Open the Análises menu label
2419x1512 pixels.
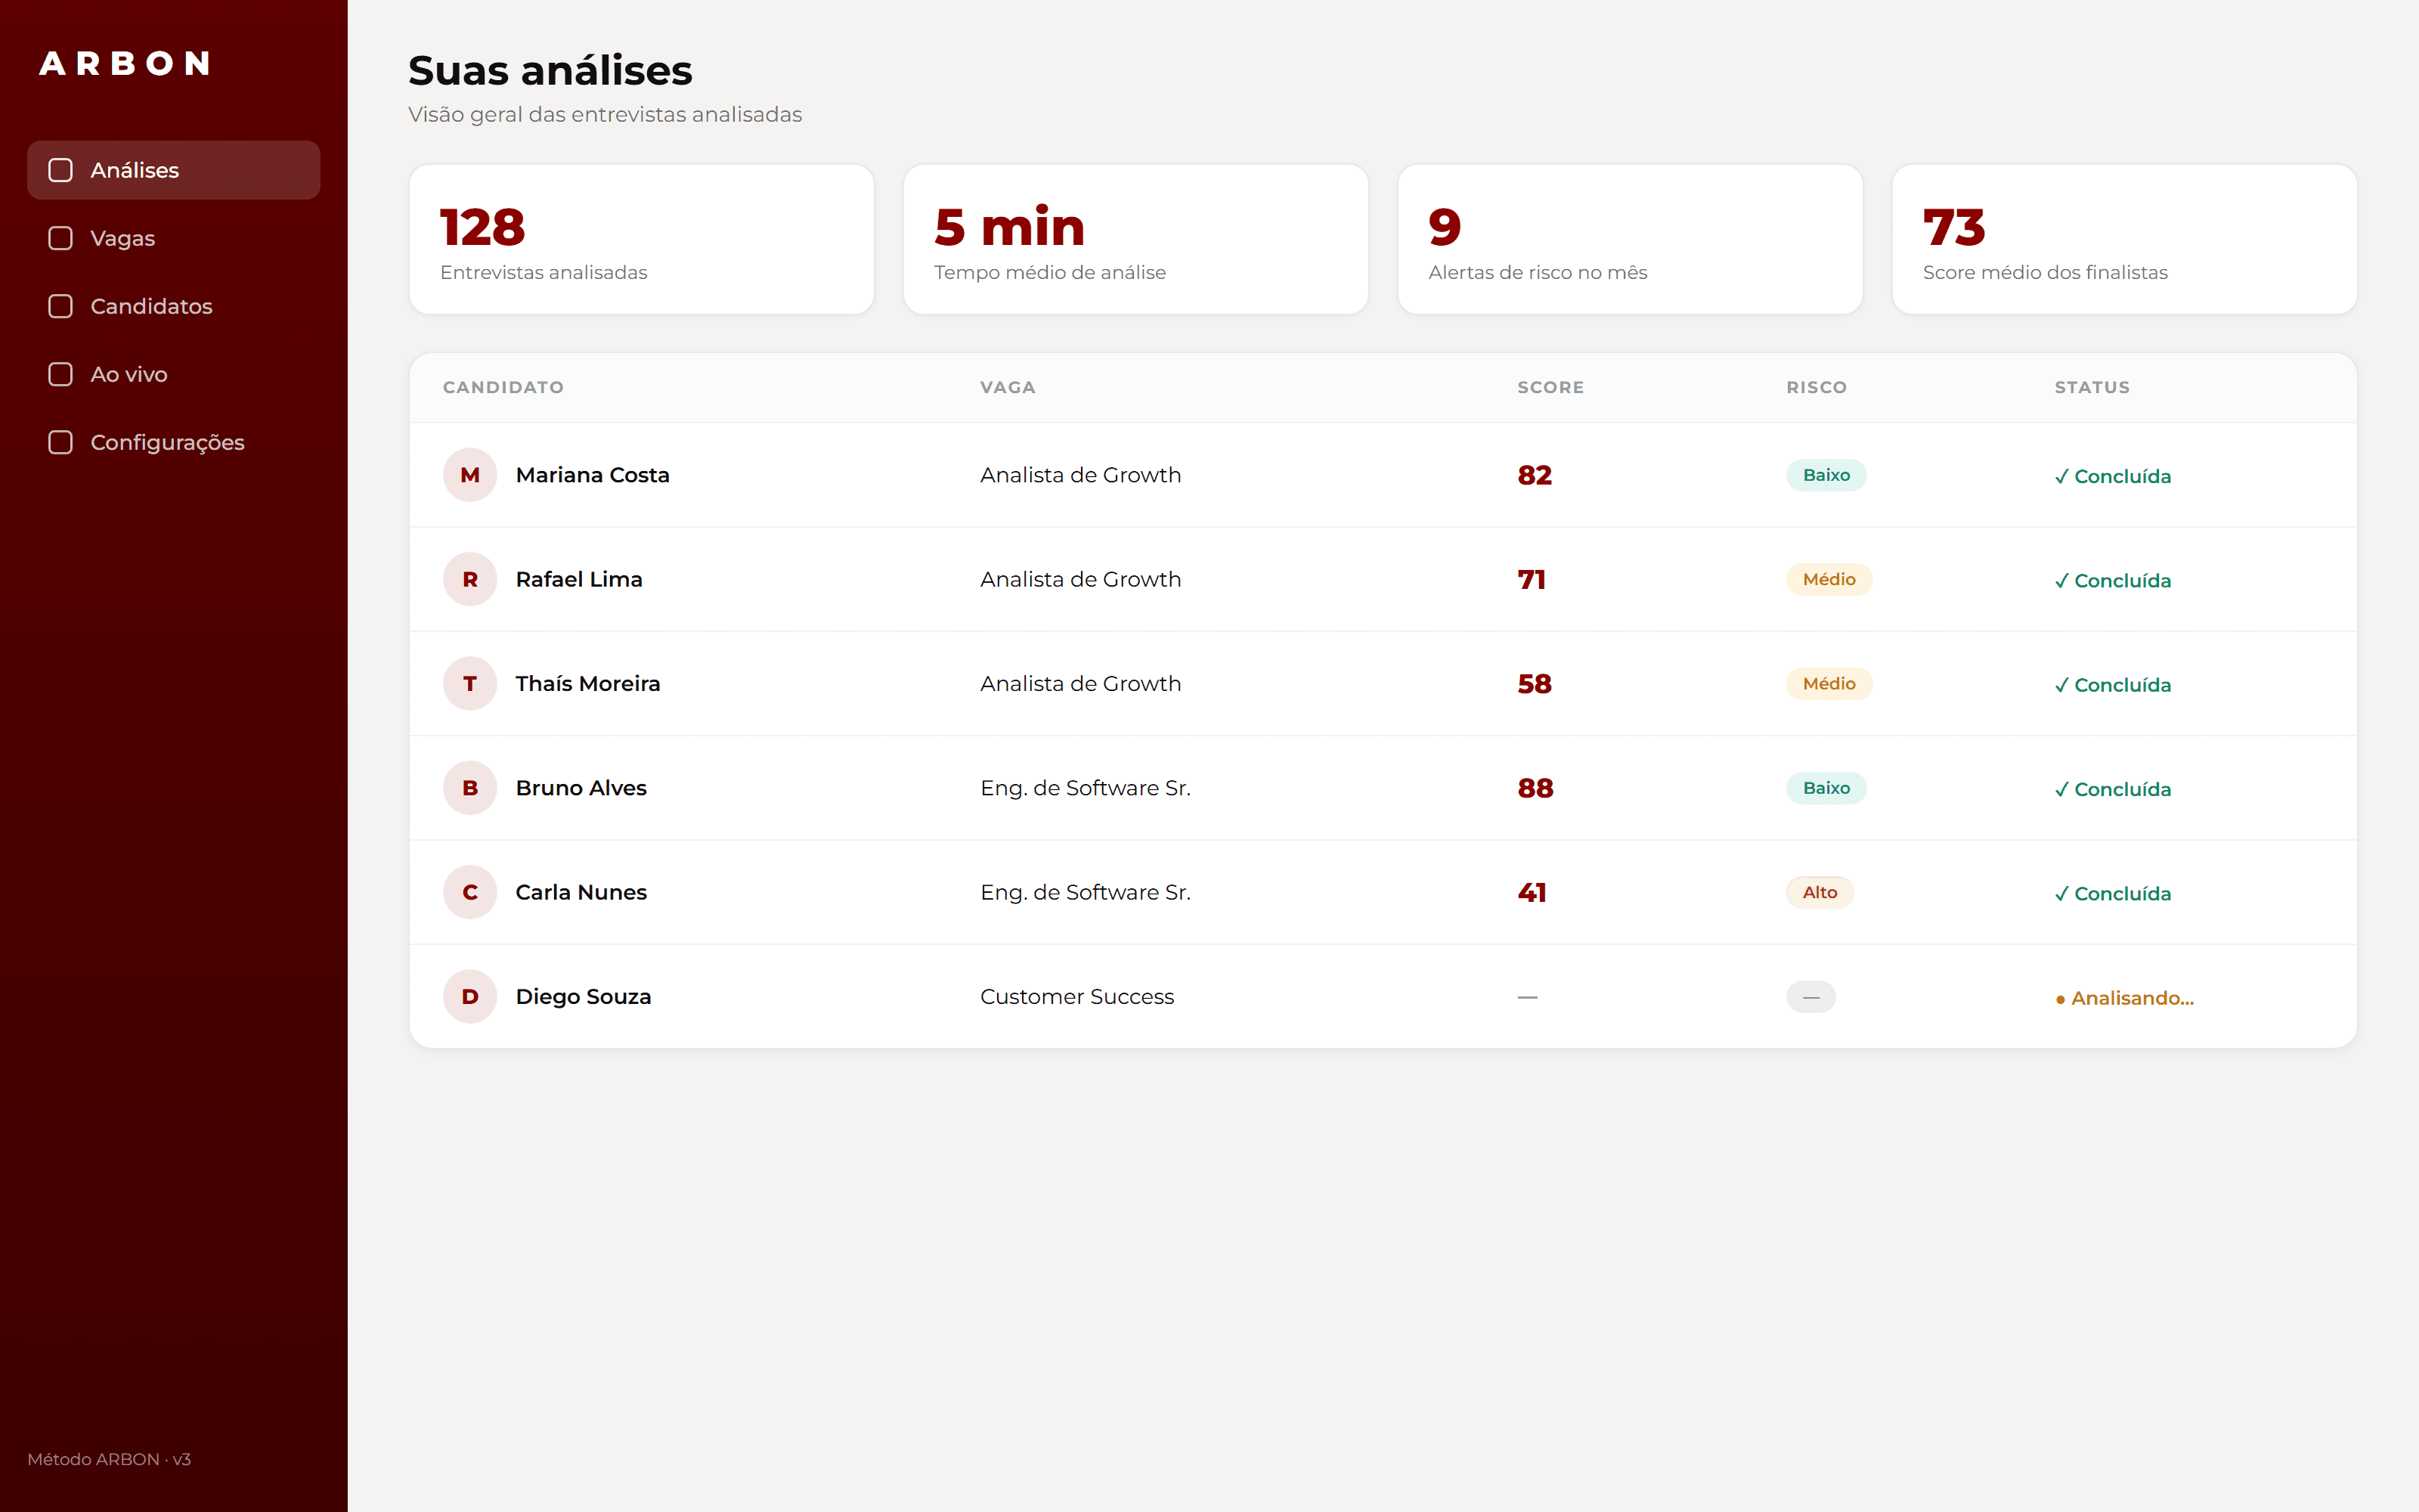(135, 170)
